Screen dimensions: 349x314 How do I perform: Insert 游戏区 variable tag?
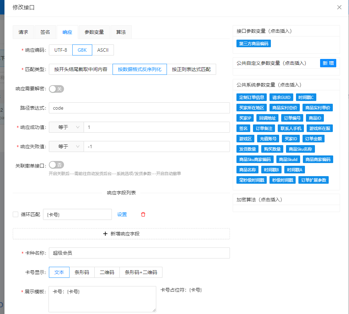tap(245, 139)
